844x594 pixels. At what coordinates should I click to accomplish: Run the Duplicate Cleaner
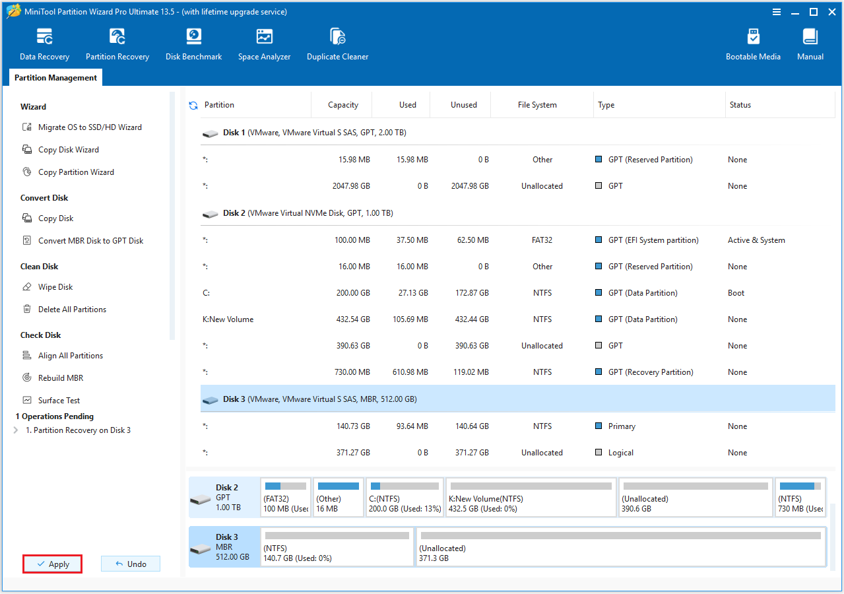pyautogui.click(x=337, y=43)
